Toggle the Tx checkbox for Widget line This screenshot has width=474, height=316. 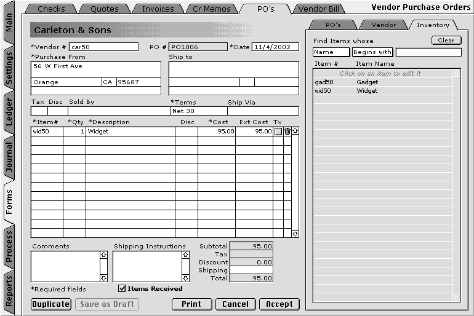(x=278, y=132)
